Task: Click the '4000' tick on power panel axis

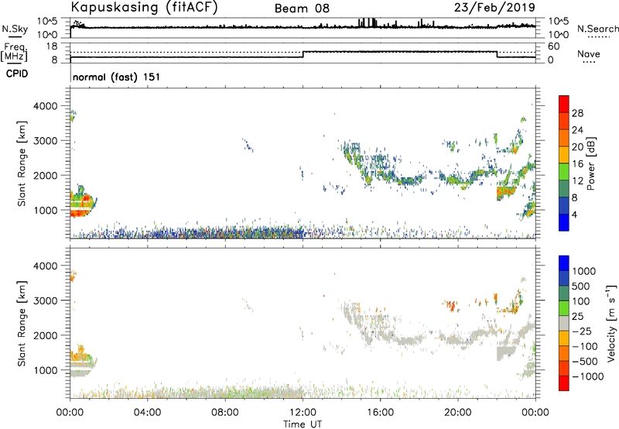Action: (46, 106)
